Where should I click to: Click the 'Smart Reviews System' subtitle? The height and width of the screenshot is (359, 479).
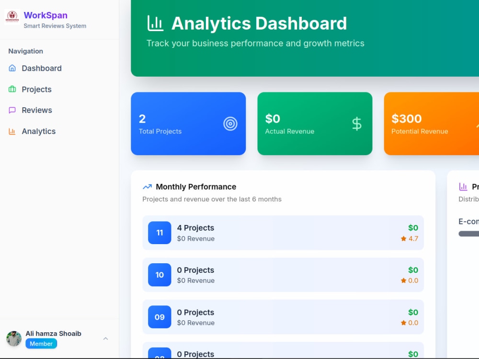tap(55, 26)
